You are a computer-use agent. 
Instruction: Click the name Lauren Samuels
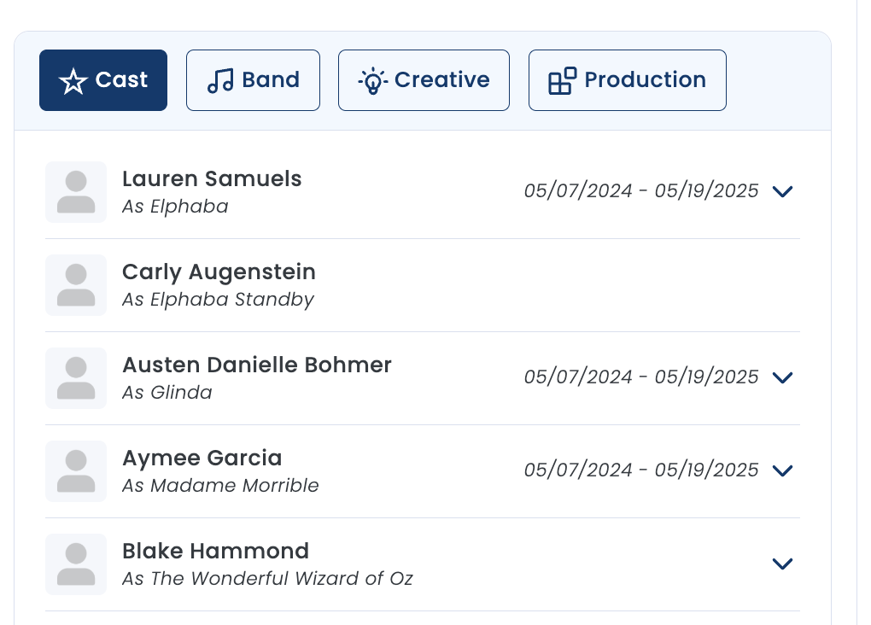click(x=212, y=179)
